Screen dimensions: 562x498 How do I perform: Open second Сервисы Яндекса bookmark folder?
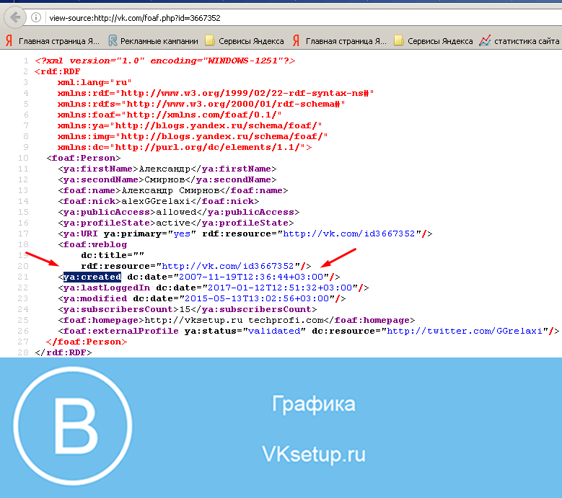click(434, 41)
